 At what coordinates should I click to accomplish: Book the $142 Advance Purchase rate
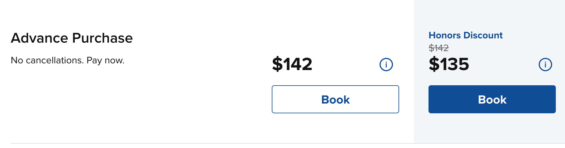coord(335,99)
